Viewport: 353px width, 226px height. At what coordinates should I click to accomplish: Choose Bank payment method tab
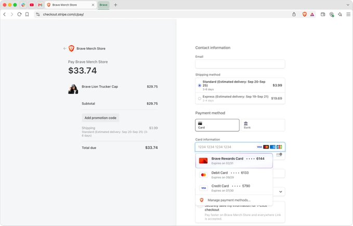click(x=263, y=125)
